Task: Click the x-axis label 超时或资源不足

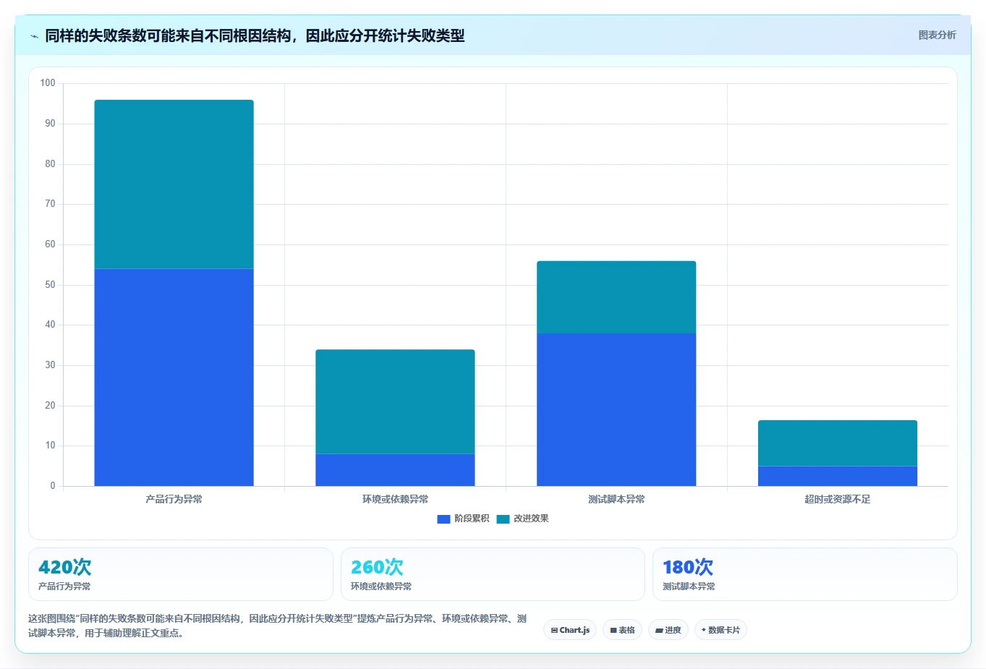Action: click(838, 499)
